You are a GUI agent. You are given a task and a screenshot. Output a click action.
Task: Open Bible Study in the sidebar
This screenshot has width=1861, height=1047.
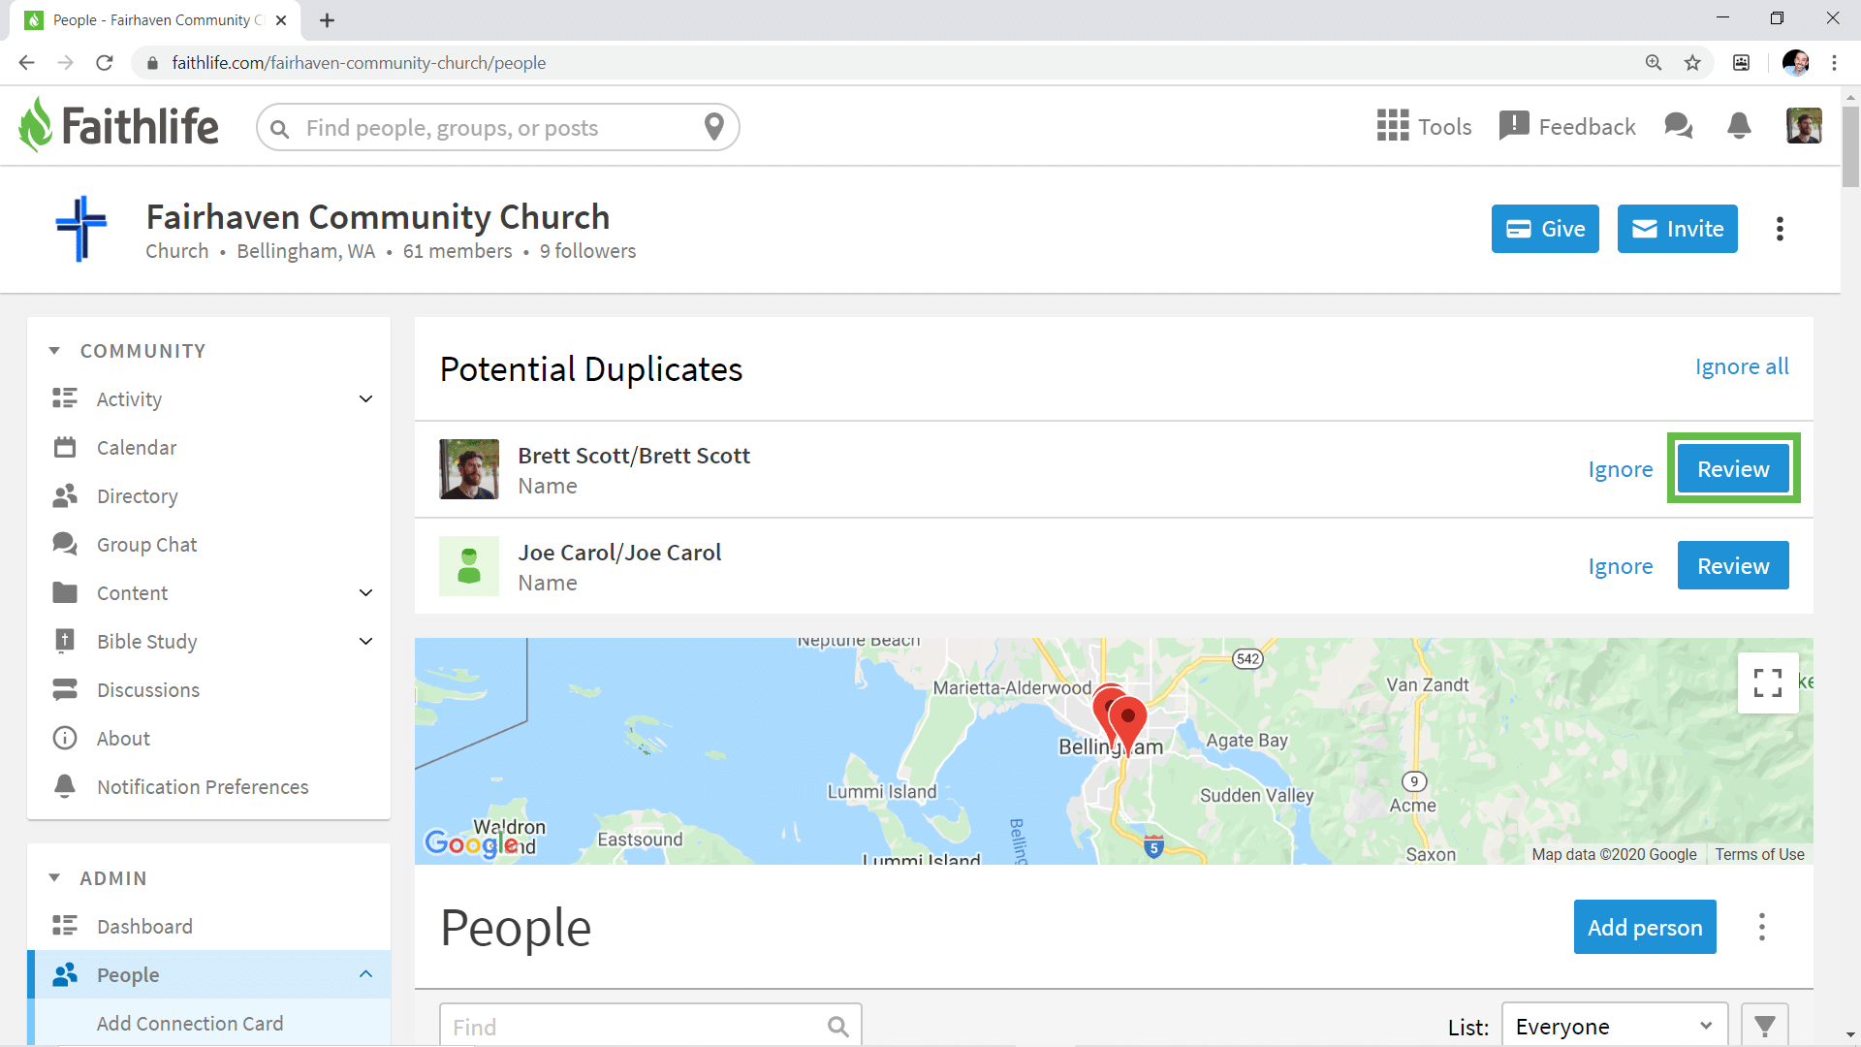pos(146,642)
